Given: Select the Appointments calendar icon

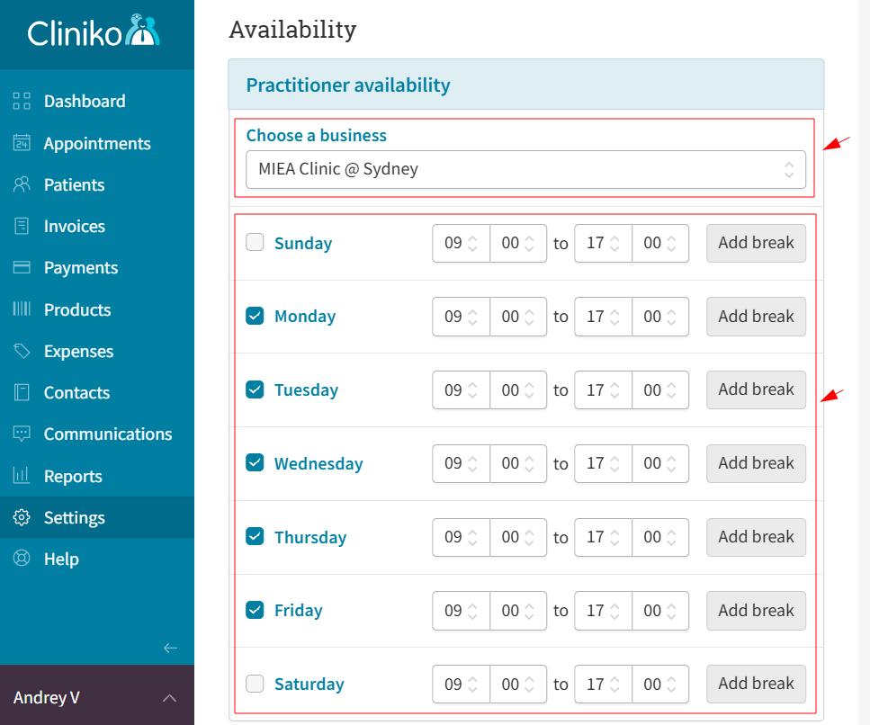Looking at the screenshot, I should pyautogui.click(x=22, y=143).
